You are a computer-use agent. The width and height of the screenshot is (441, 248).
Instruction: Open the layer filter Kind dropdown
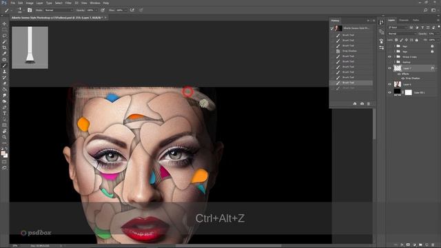point(398,28)
